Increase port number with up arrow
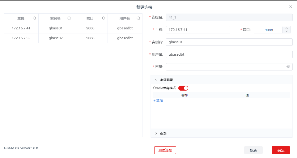The height and width of the screenshot is (158, 297). [x=286, y=28]
